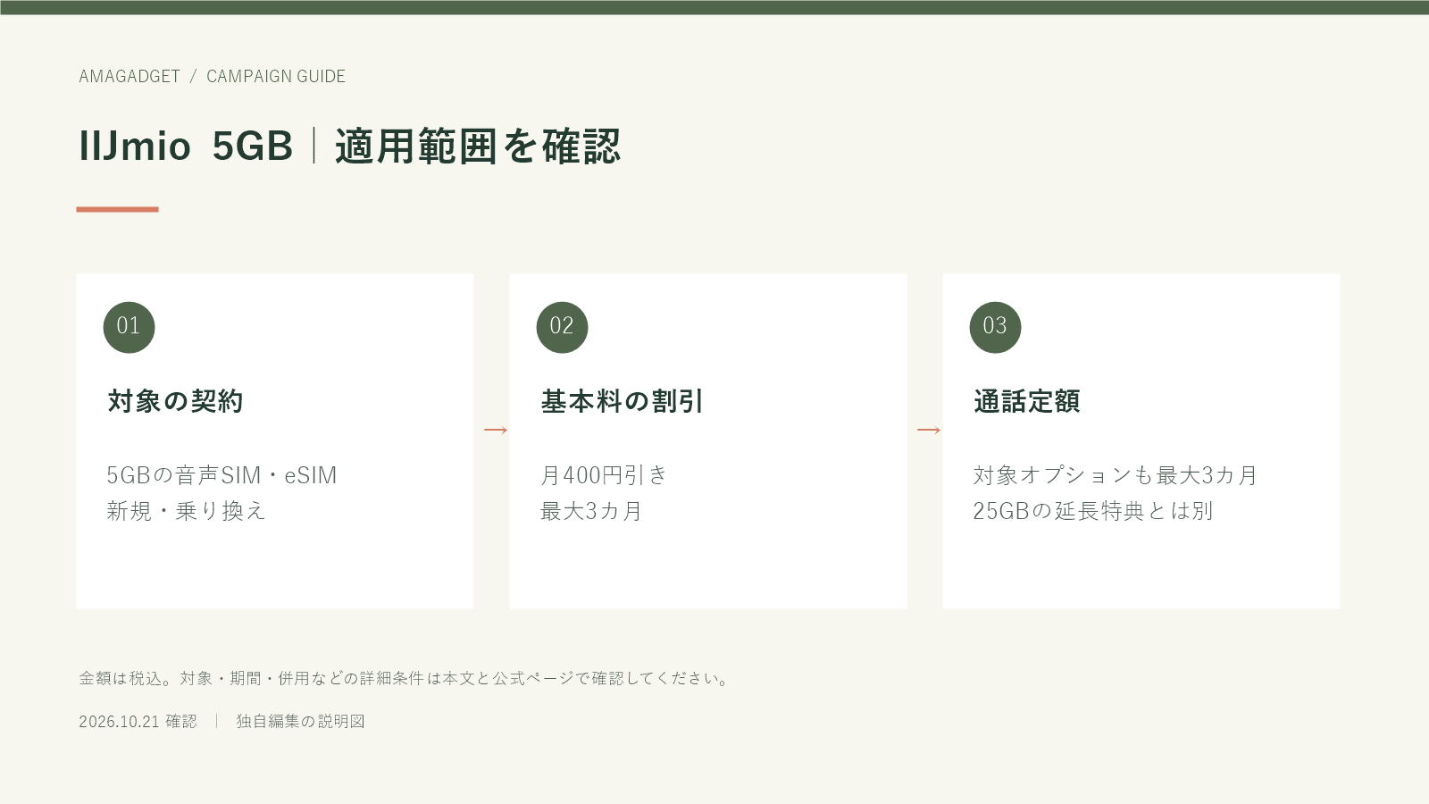Select the title 'IIJmio 5GB｜適用範囲を確認'
The width and height of the screenshot is (1429, 804).
(x=349, y=147)
